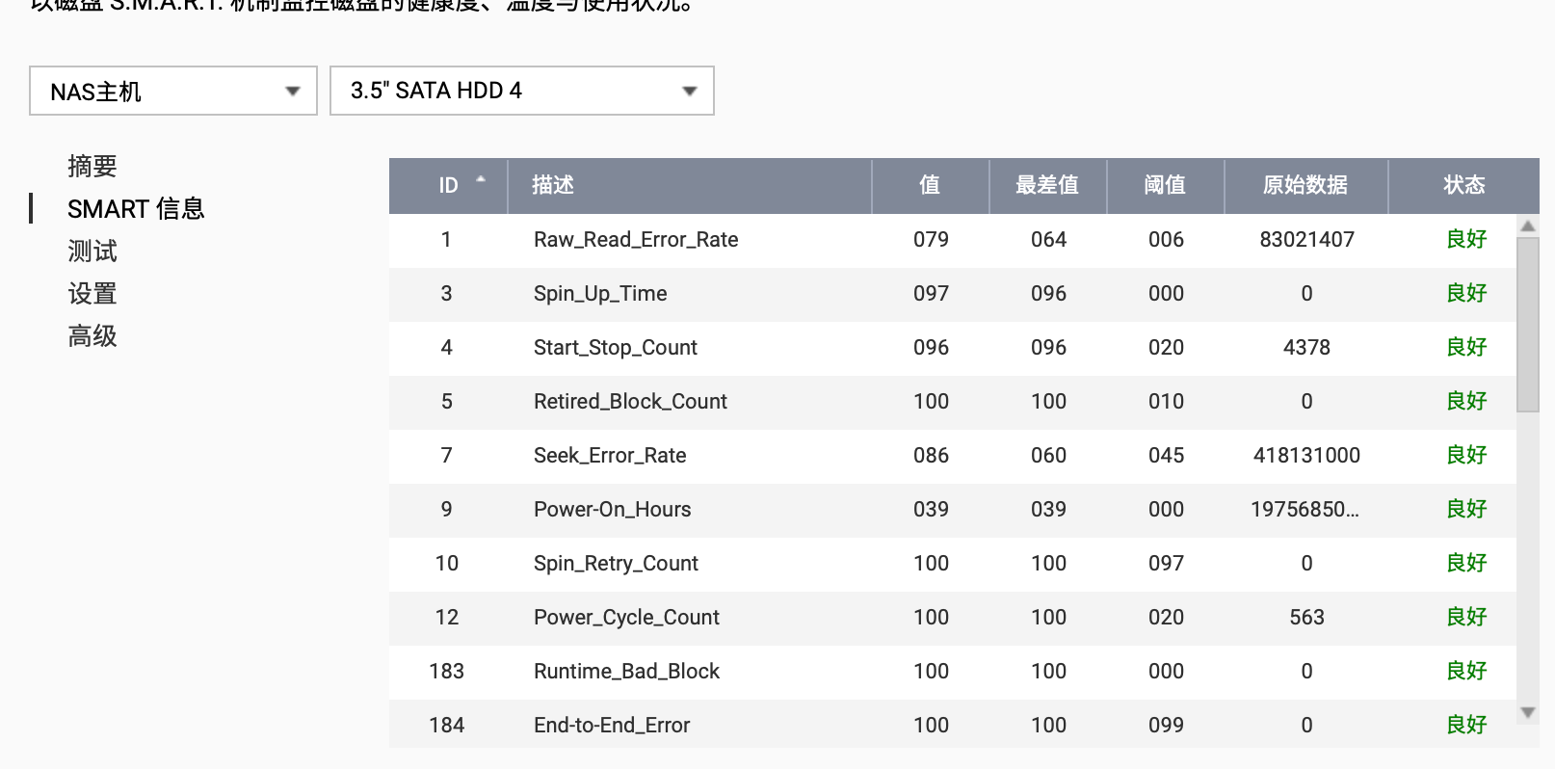This screenshot has height=769, width=1555.
Task: Select the Power-On_Hours row
Action: click(612, 510)
